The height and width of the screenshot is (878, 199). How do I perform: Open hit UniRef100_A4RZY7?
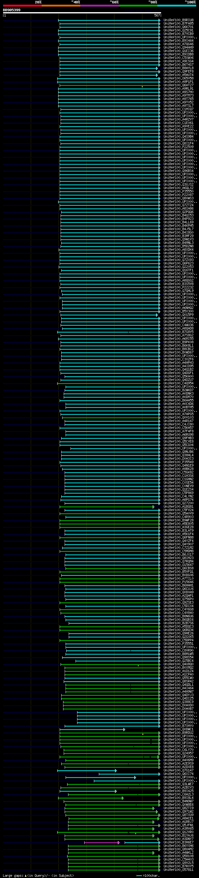[178, 119]
